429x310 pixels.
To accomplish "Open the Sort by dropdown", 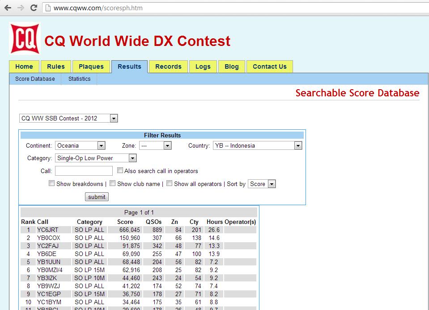I will (262, 184).
